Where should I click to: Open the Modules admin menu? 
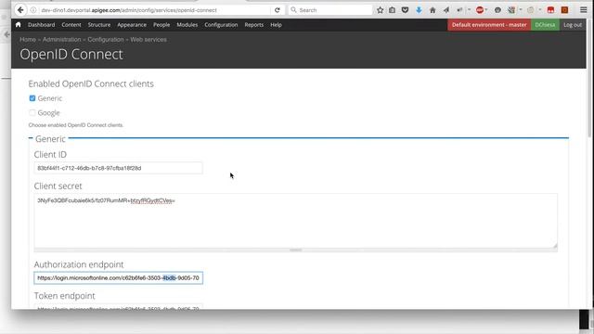(187, 25)
